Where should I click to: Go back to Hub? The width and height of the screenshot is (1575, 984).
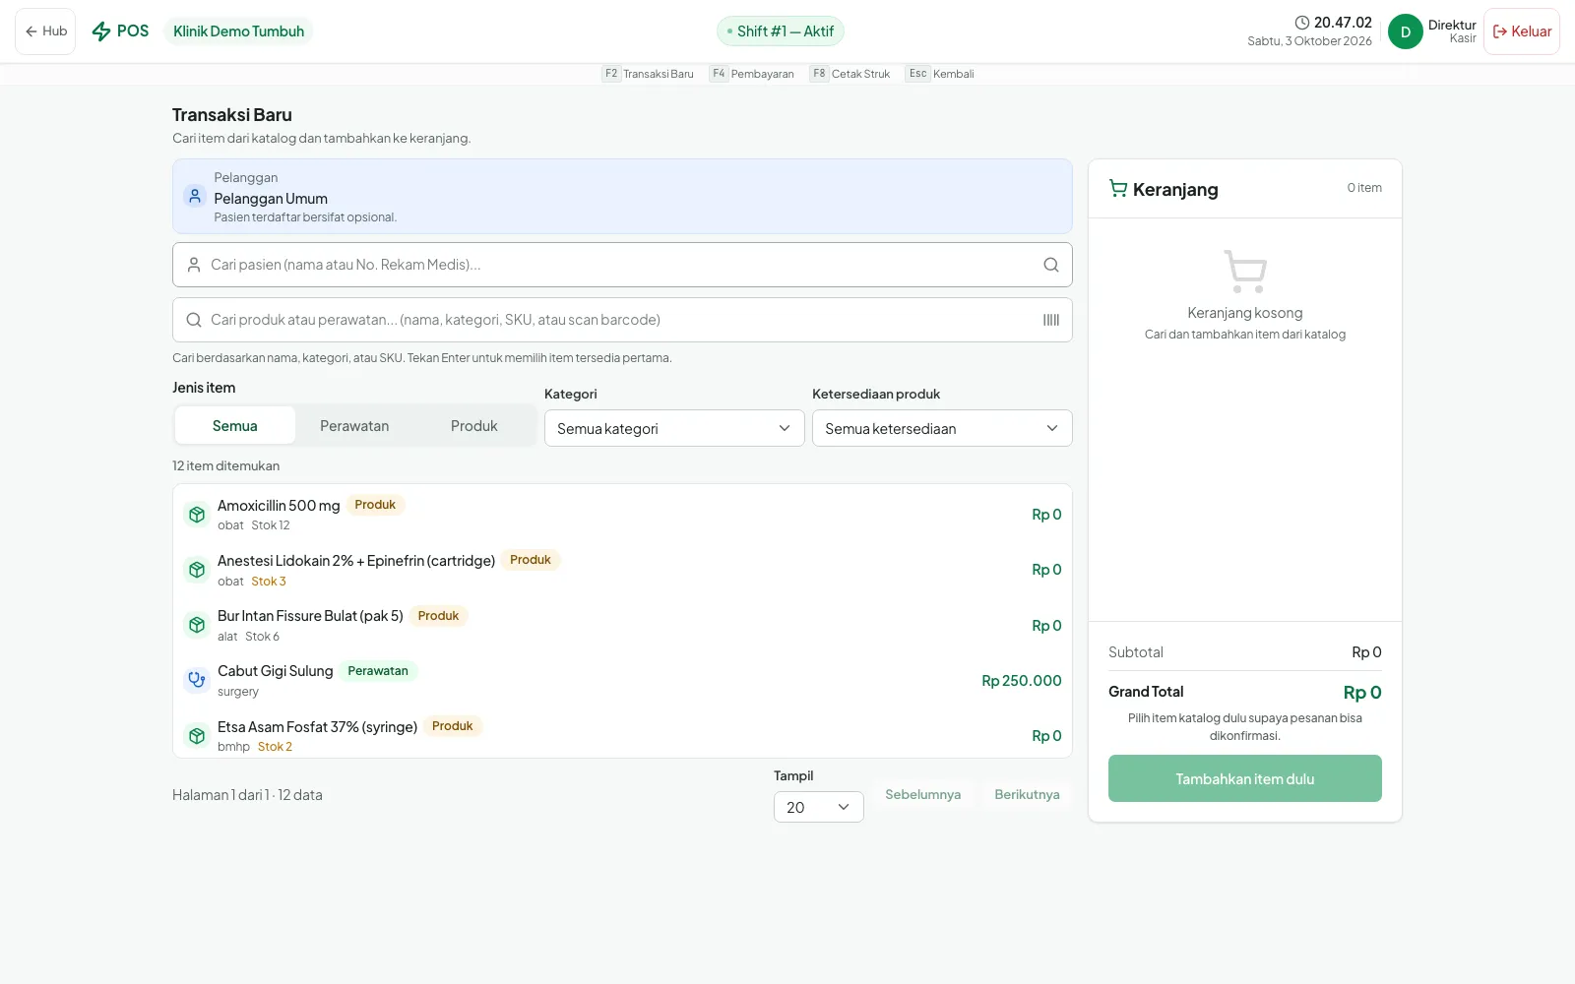(45, 31)
